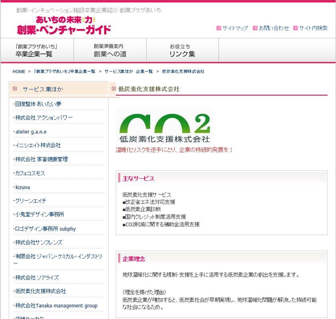336x319 pixels.
Task: Click 「創業プラザあいち」卒業企業一覧 breadcrumb link
Action: (x=64, y=72)
